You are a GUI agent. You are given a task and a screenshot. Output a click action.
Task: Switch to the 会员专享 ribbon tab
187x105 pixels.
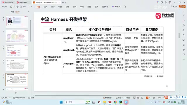(105, 7)
